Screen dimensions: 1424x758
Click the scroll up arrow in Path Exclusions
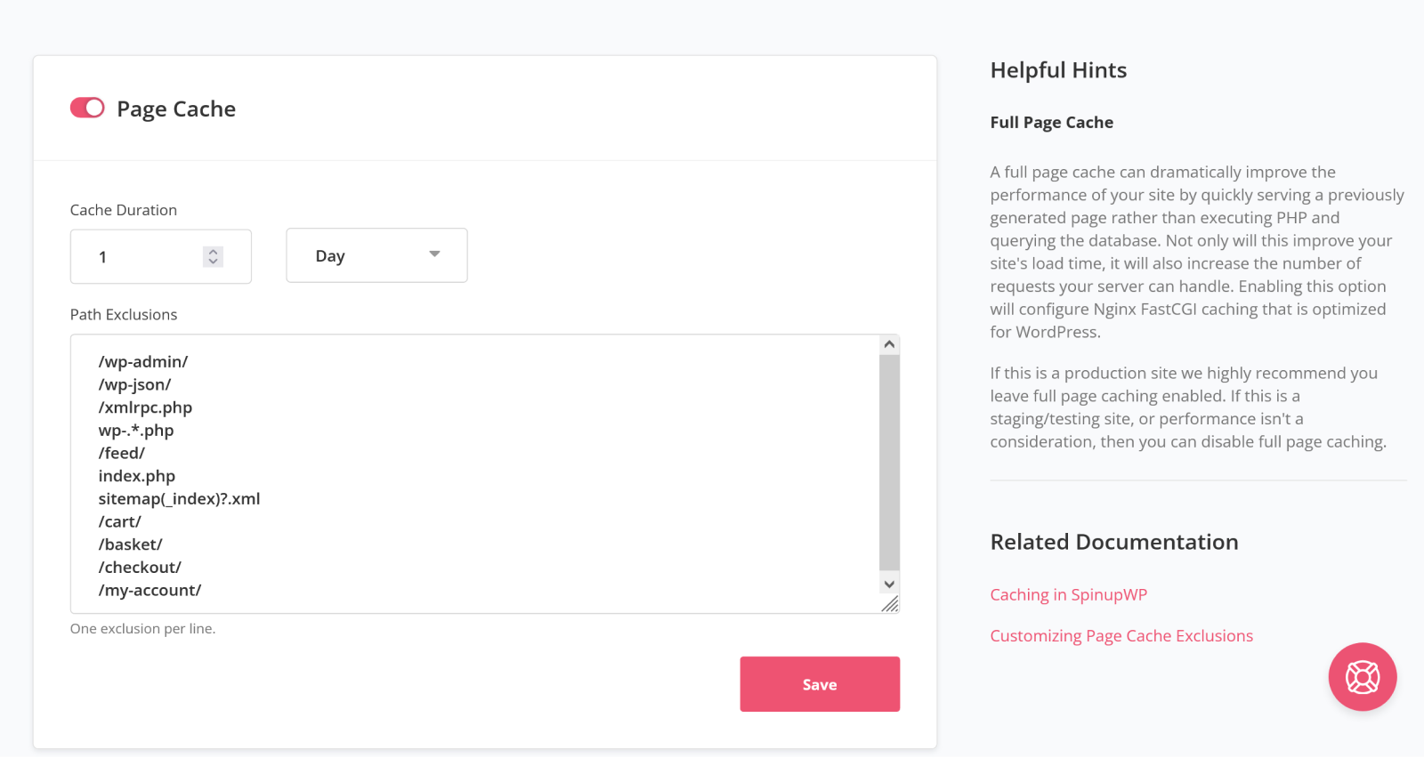pos(889,344)
